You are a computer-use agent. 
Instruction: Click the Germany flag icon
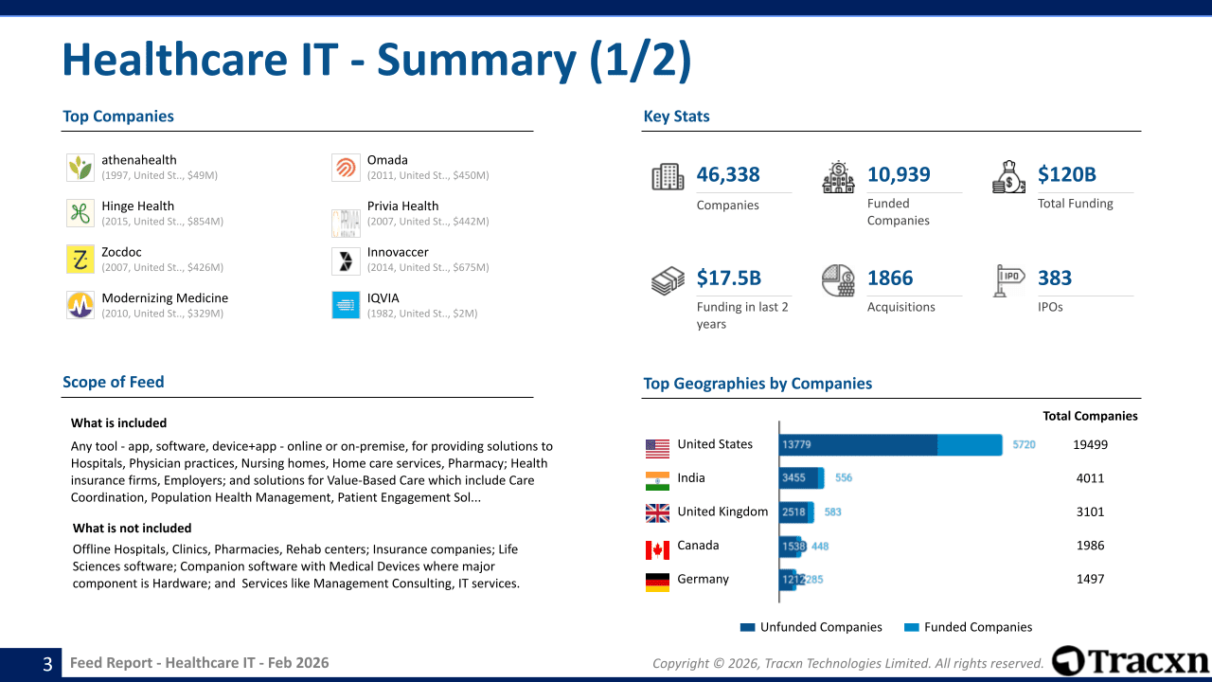click(x=657, y=582)
